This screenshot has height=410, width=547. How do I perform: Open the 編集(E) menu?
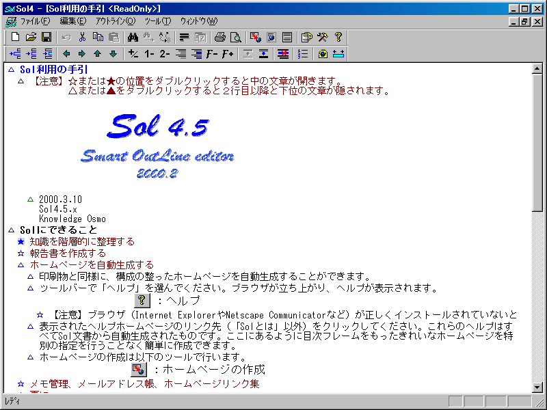point(73,21)
